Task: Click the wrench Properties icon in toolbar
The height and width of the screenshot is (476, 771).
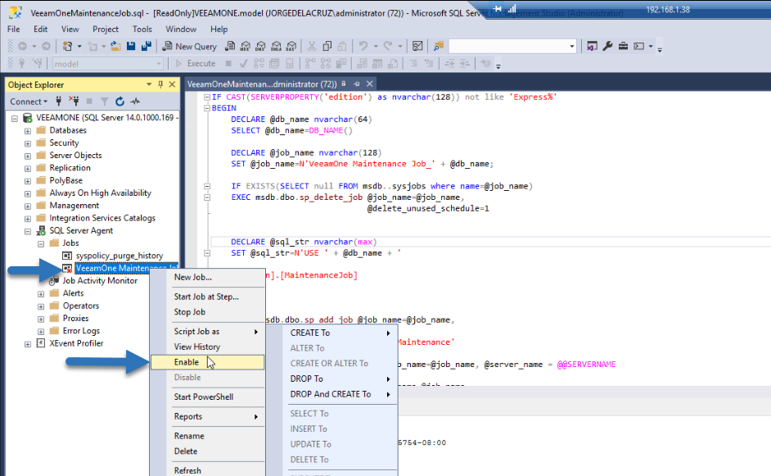Action: pos(607,46)
